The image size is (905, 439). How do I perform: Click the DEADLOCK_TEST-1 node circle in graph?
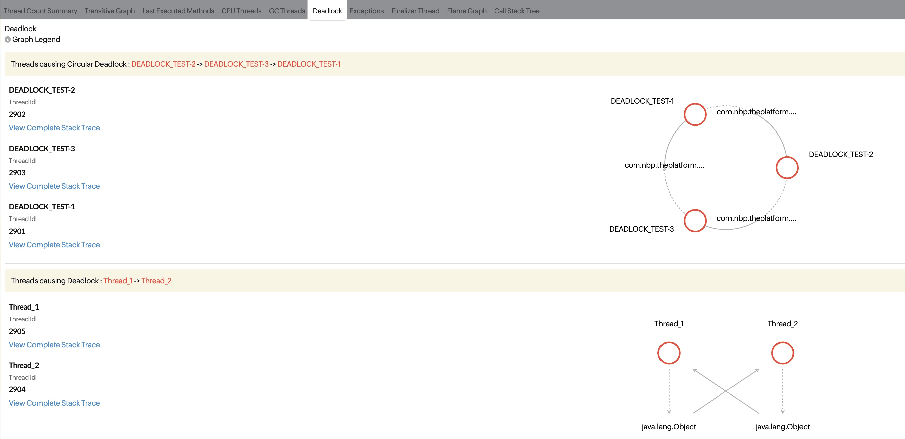pos(695,114)
